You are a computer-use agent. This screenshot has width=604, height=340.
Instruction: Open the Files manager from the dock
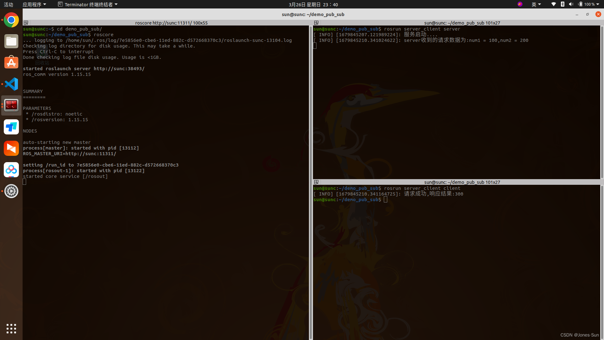tap(11, 42)
